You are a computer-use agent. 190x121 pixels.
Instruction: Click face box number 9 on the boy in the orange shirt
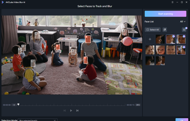click(20, 51)
